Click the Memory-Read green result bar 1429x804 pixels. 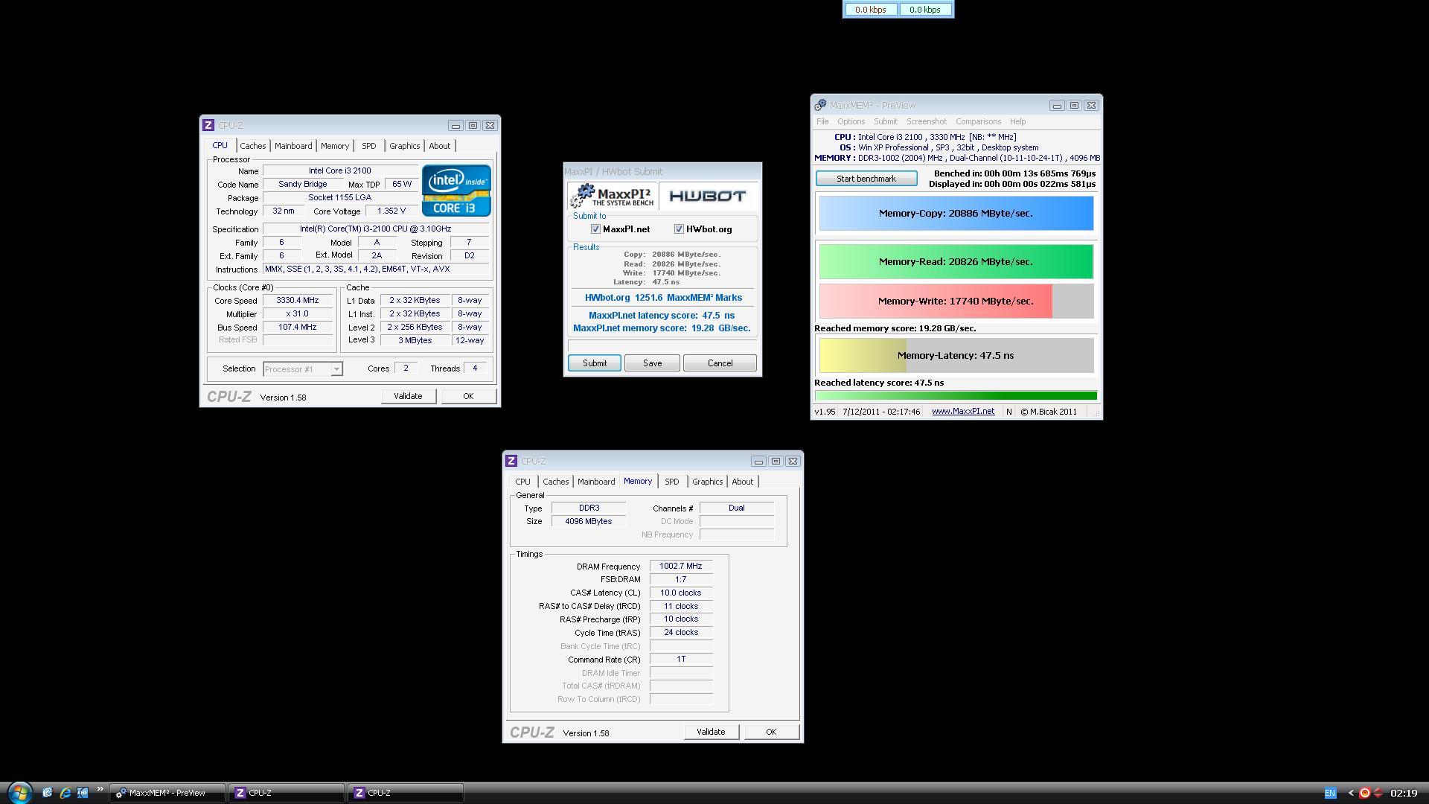point(956,261)
